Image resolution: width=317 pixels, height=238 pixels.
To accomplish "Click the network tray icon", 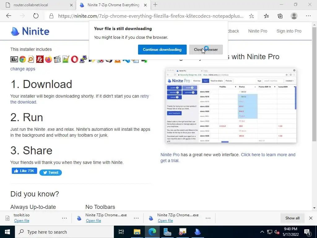I will click(x=270, y=232).
